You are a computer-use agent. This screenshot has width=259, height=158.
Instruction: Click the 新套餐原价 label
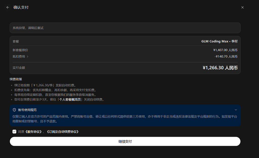point(20,50)
